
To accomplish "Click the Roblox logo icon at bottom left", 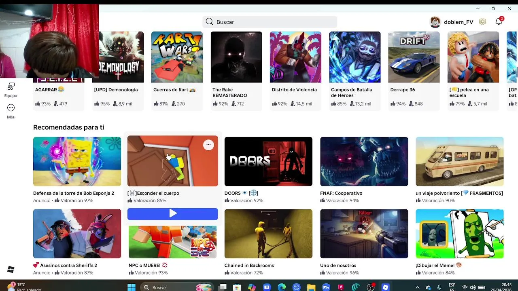I will (11, 270).
